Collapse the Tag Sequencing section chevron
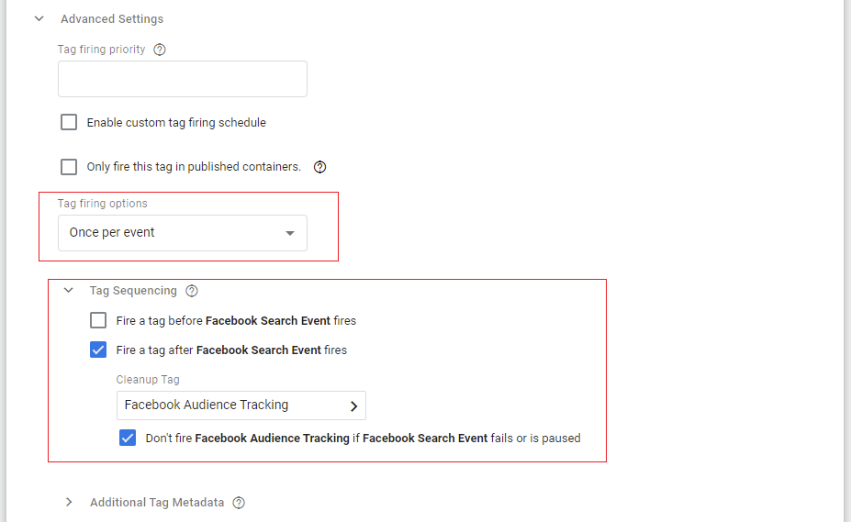The height and width of the screenshot is (522, 851). [x=68, y=291]
